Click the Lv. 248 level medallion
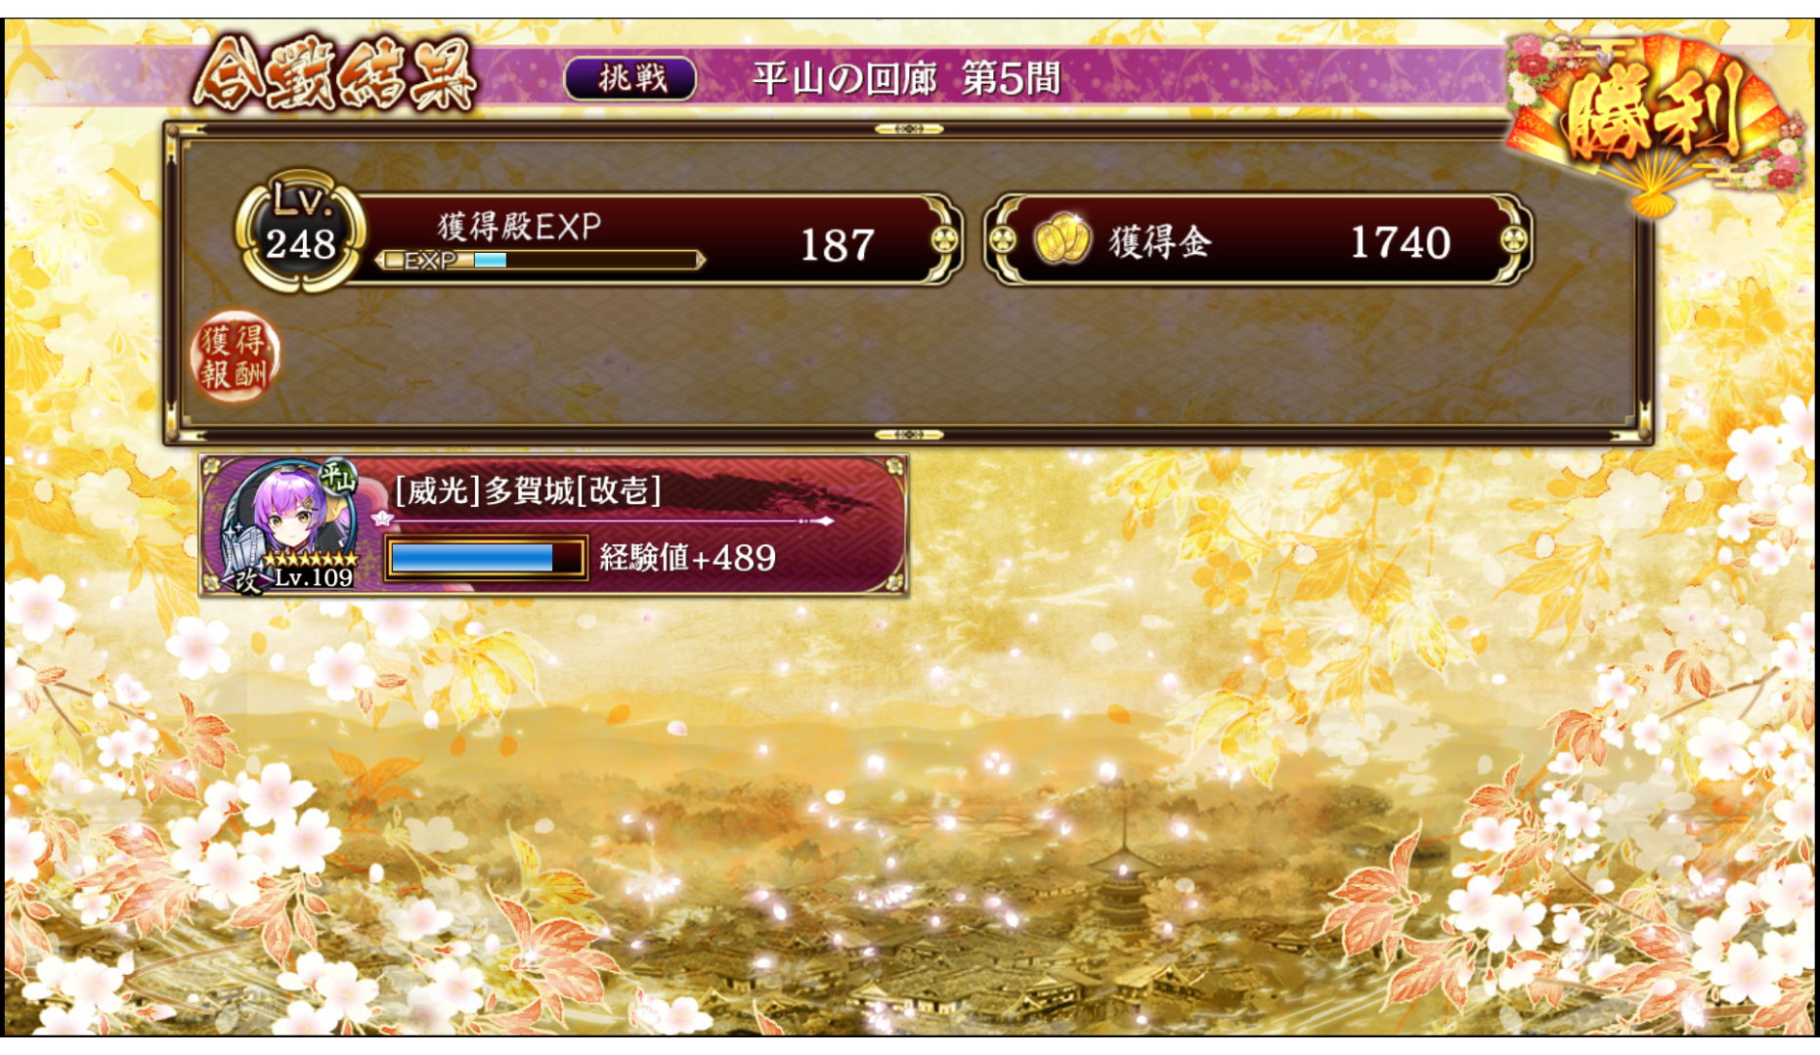Screen dimensions: 1820x1055 point(300,233)
